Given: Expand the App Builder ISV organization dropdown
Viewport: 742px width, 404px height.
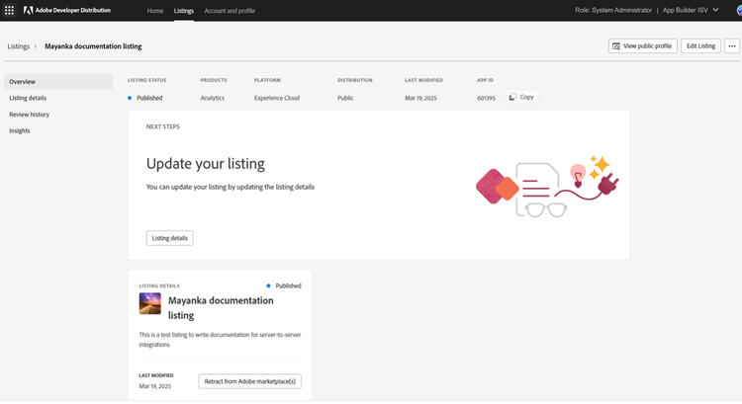Looking at the screenshot, I should tap(691, 10).
